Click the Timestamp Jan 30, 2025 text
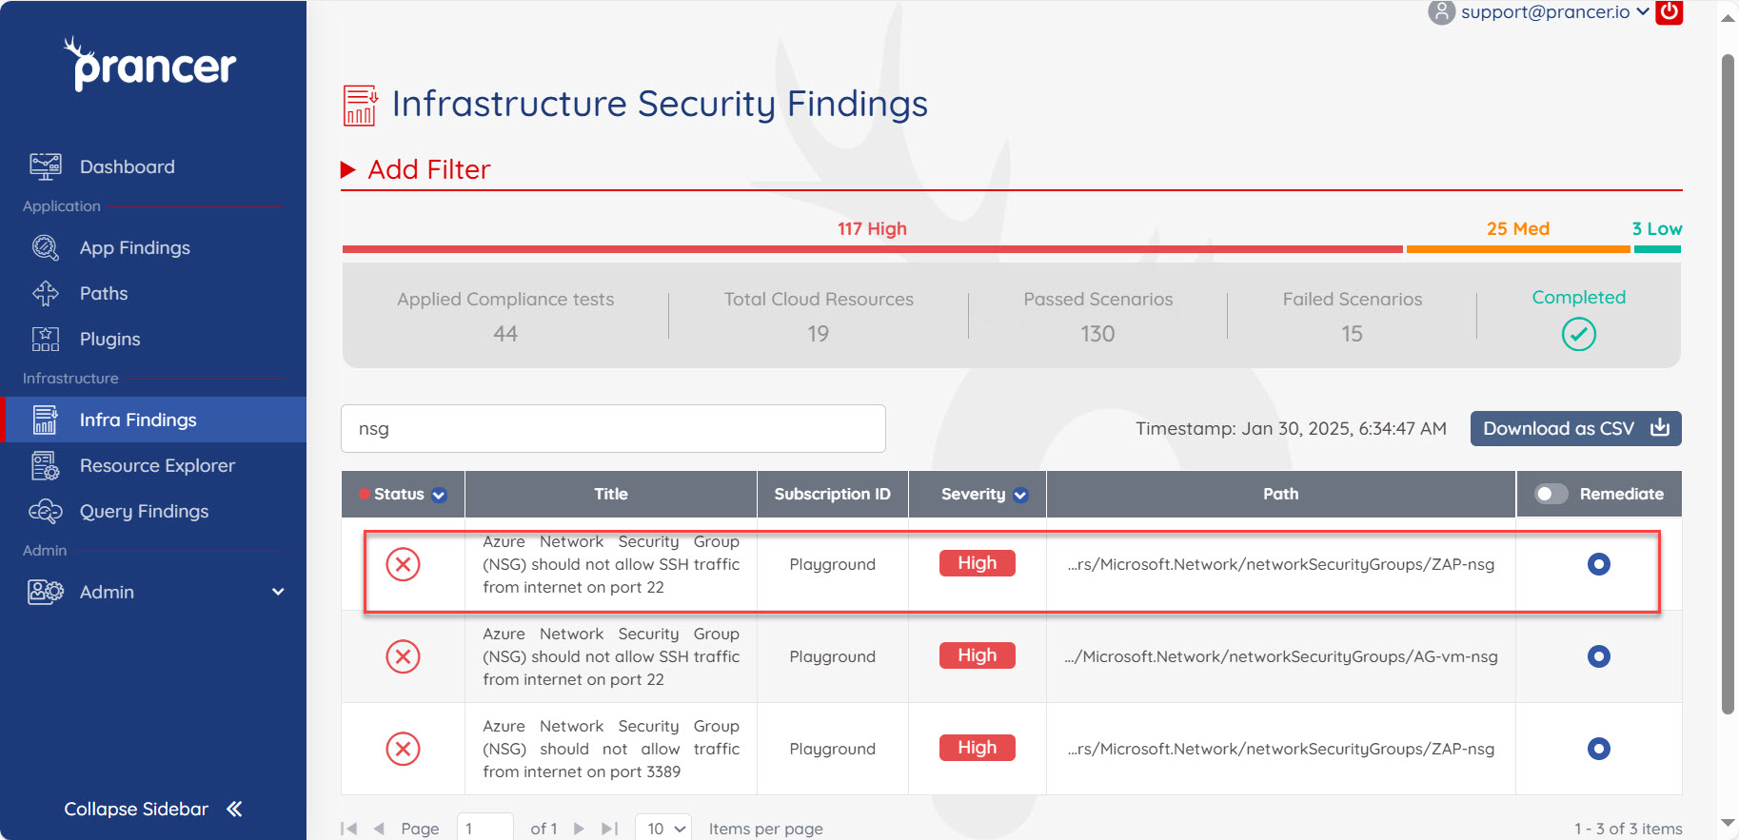Screen dimensions: 1739x840 click(x=1291, y=428)
